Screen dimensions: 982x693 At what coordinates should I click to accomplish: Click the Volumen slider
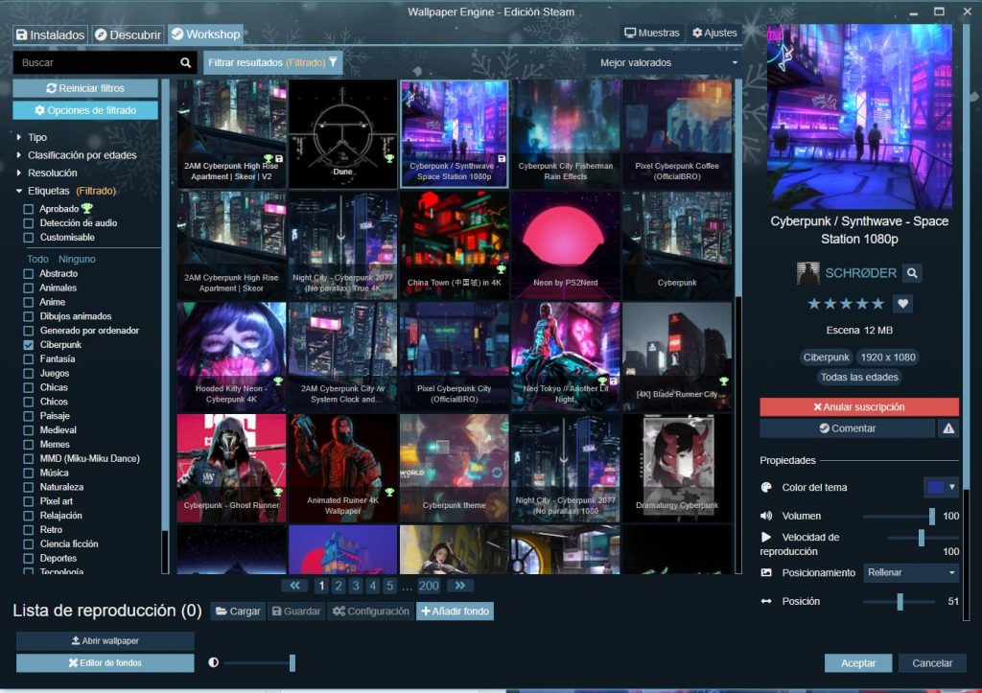click(x=899, y=516)
